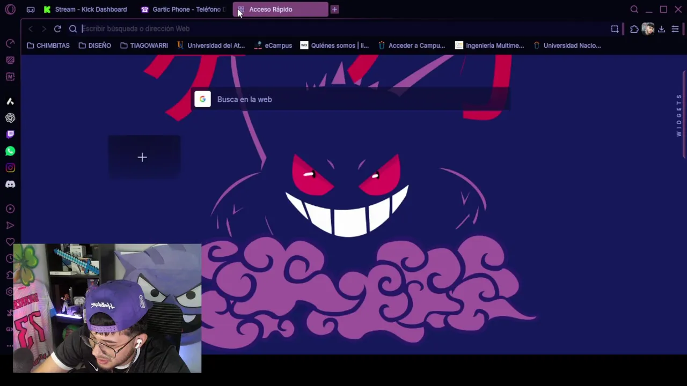Screen dimensions: 687x386
Task: Open Discord in the sidebar
Action: [10, 184]
